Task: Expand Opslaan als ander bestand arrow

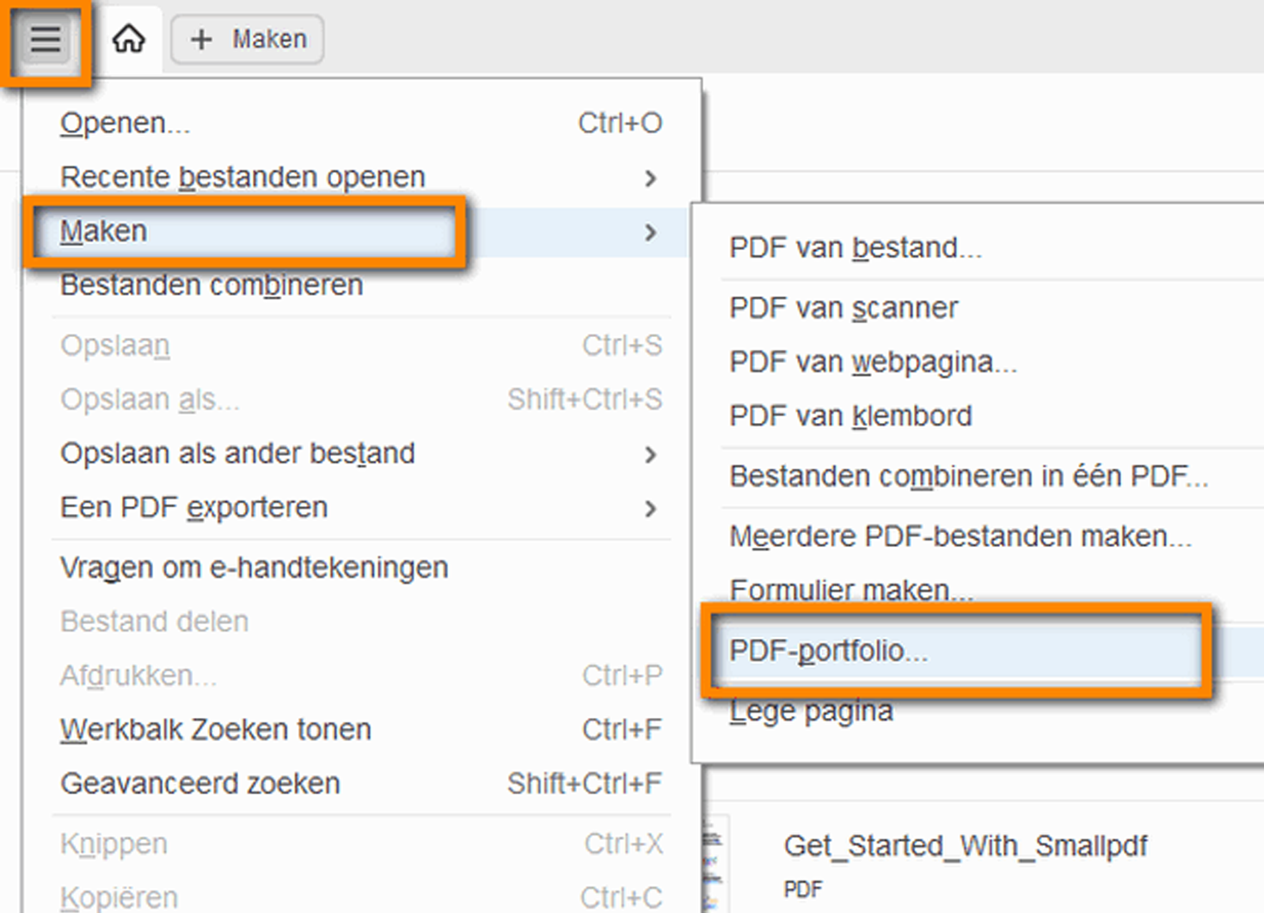Action: pos(650,455)
